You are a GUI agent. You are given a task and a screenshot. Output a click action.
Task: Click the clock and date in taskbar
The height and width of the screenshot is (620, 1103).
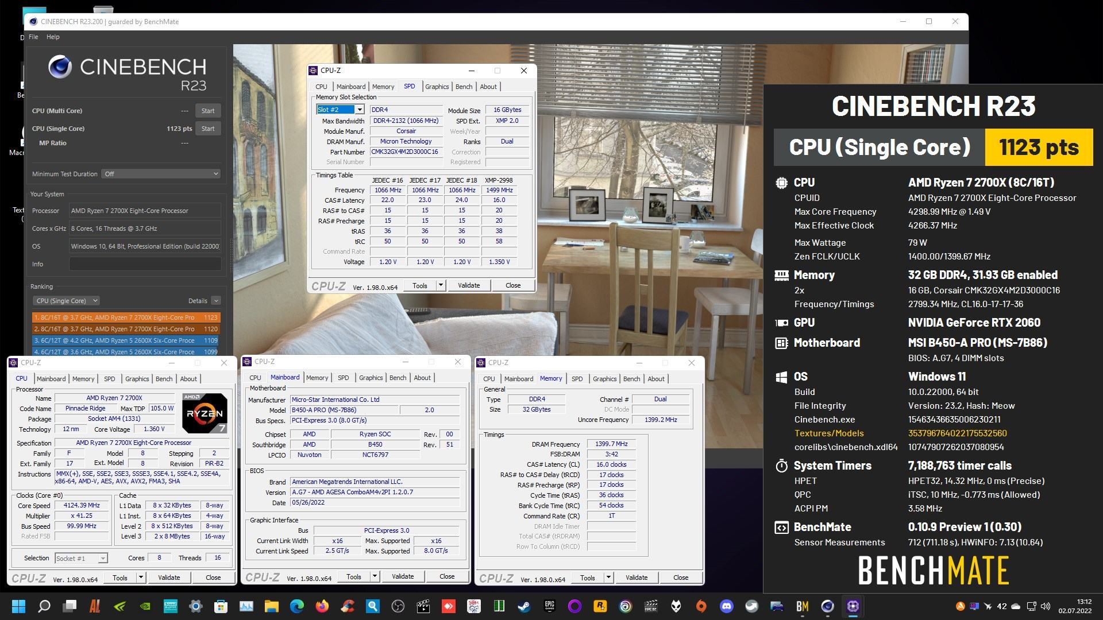pos(1075,606)
